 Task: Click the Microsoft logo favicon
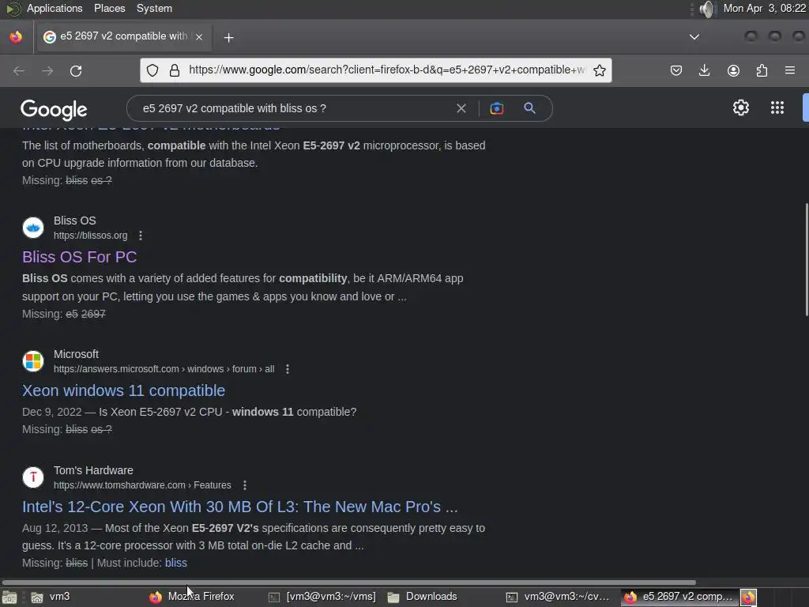point(33,361)
